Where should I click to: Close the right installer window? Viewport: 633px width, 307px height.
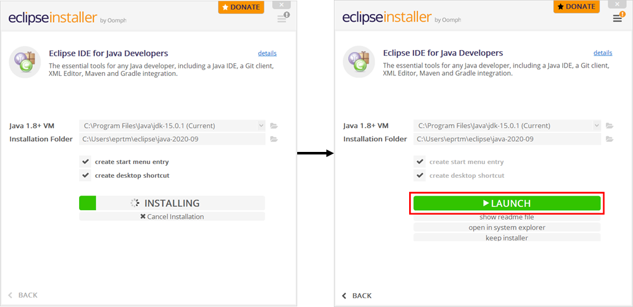coord(617,5)
